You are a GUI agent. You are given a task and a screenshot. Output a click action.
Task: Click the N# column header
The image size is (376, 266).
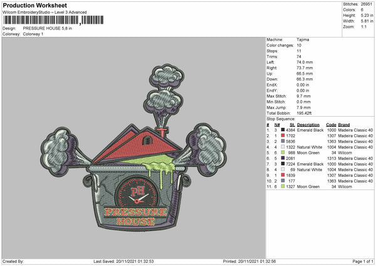[277, 125]
